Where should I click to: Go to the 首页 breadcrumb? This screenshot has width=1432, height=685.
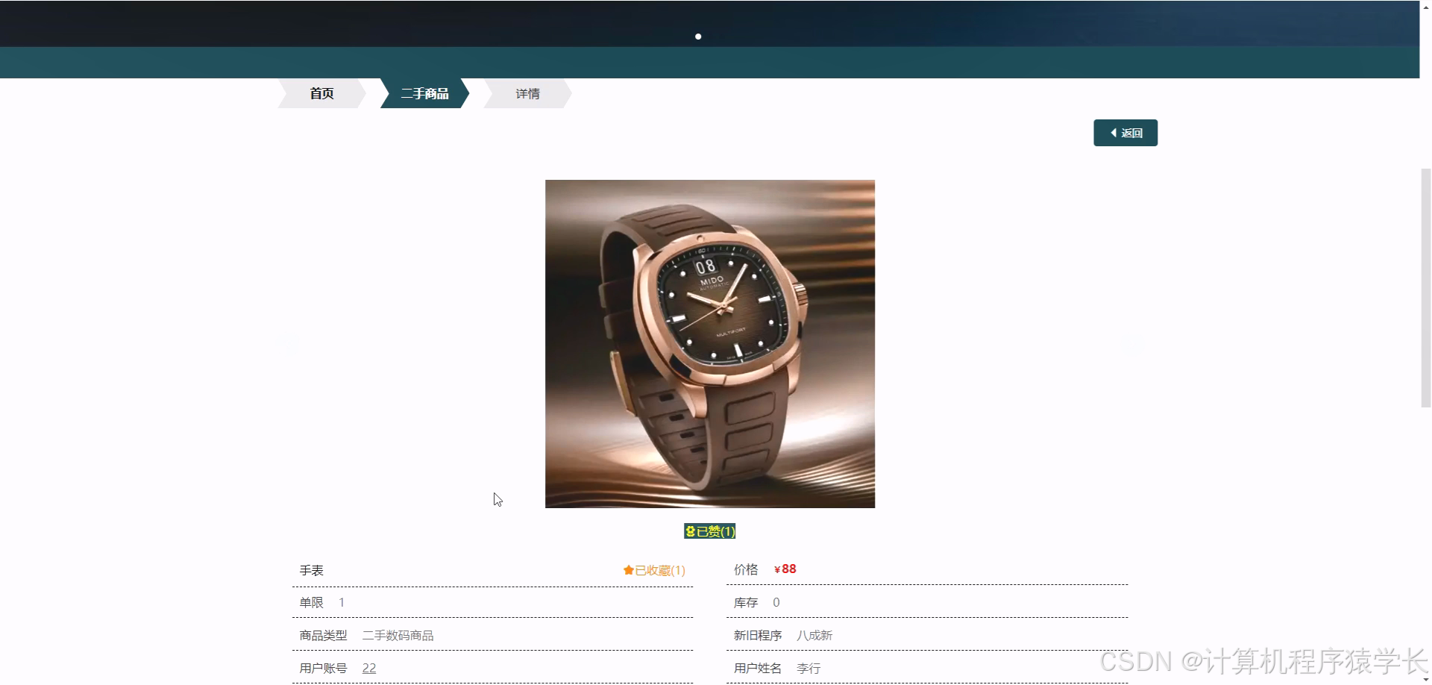point(321,93)
